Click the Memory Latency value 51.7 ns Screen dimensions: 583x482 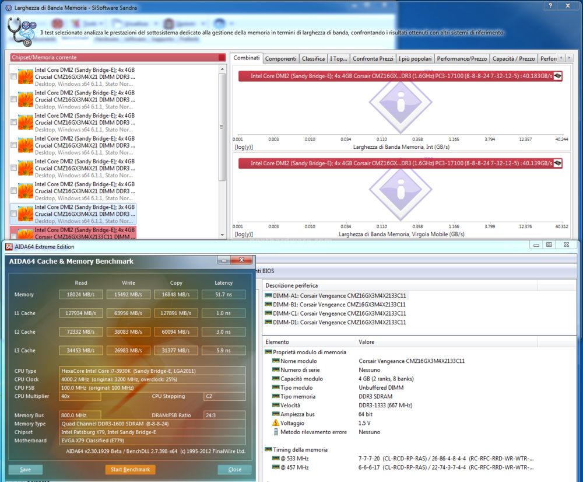tap(223, 295)
